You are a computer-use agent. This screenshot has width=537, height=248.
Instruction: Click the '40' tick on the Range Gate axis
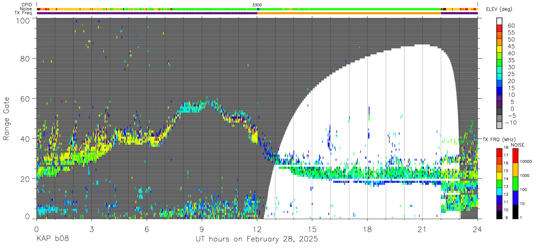pyautogui.click(x=25, y=139)
